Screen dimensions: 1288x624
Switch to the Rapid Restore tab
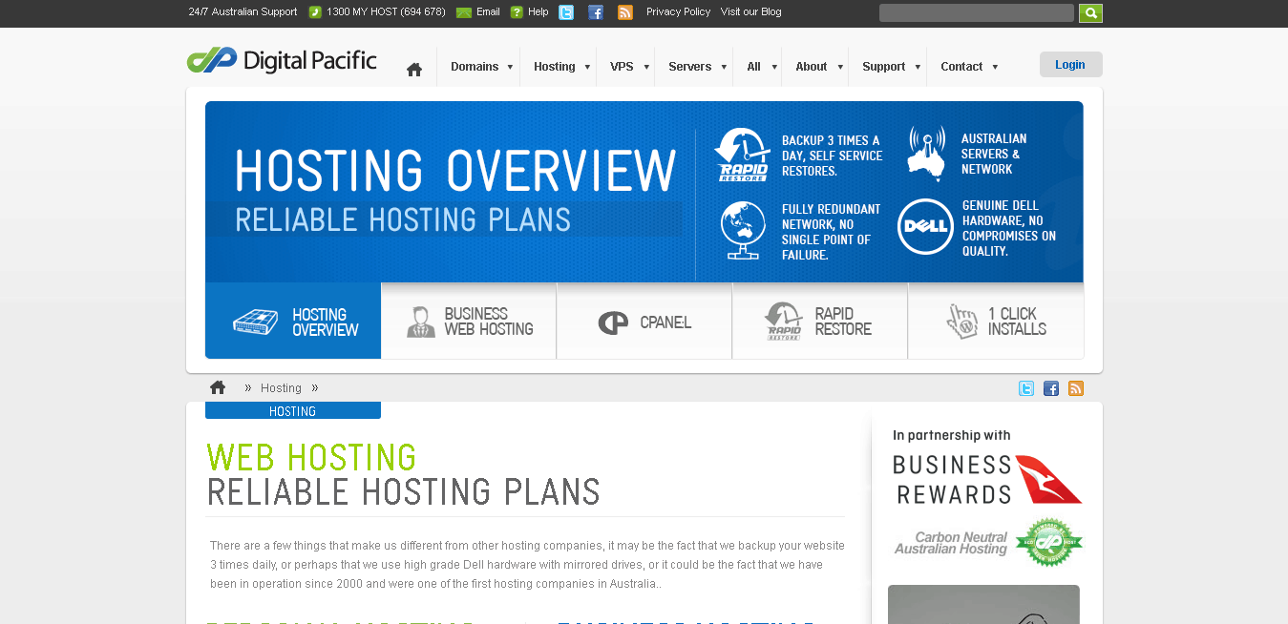click(820, 321)
